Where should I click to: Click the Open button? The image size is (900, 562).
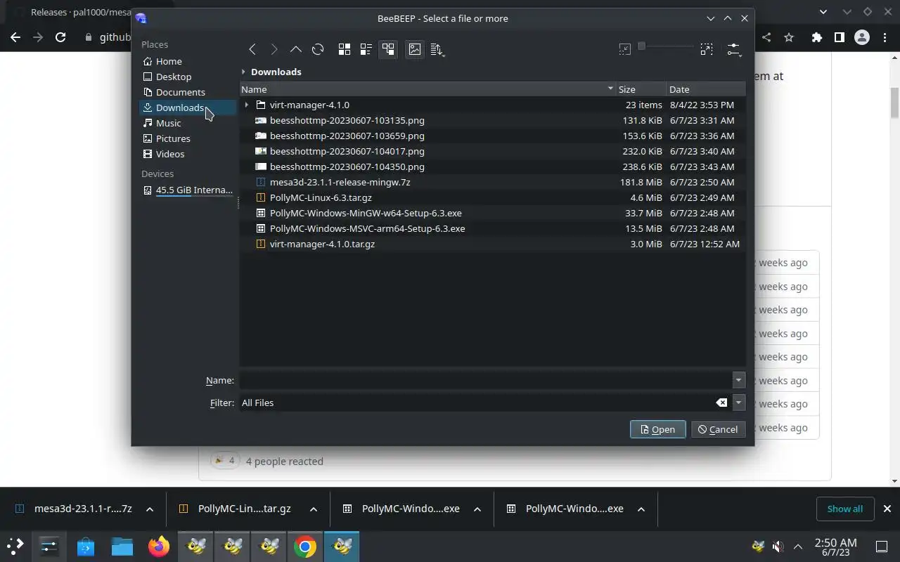[x=658, y=429]
